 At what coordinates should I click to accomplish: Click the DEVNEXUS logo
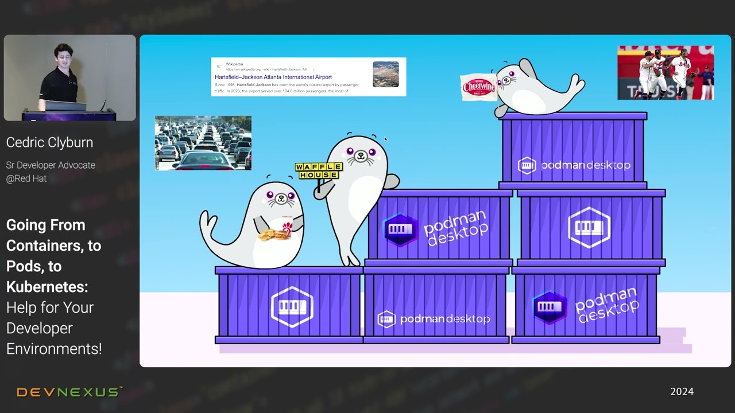tap(69, 392)
